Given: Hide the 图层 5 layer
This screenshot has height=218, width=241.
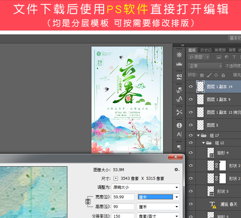Looking at the screenshot, I should coord(191,125).
